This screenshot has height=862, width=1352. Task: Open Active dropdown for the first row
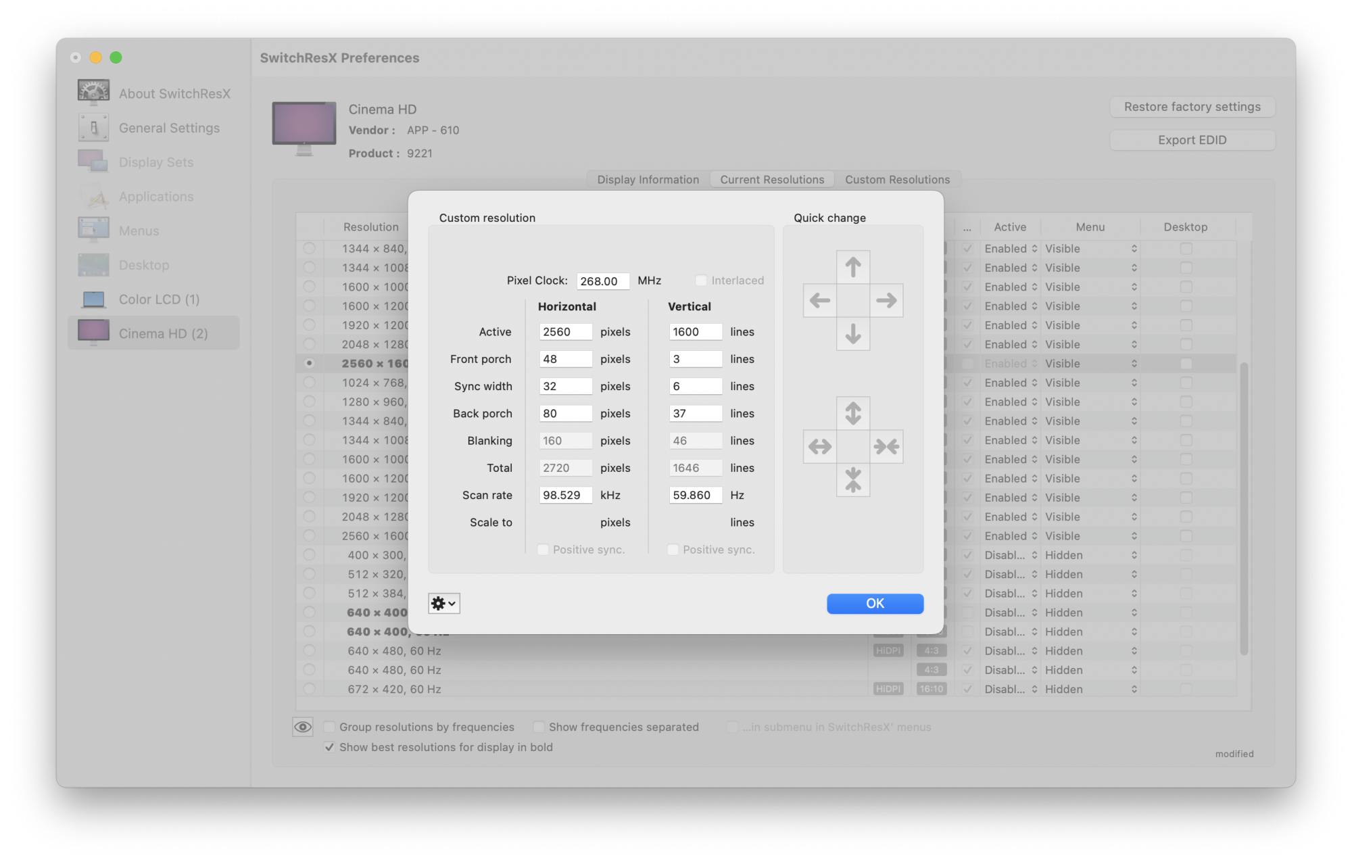tap(1011, 249)
